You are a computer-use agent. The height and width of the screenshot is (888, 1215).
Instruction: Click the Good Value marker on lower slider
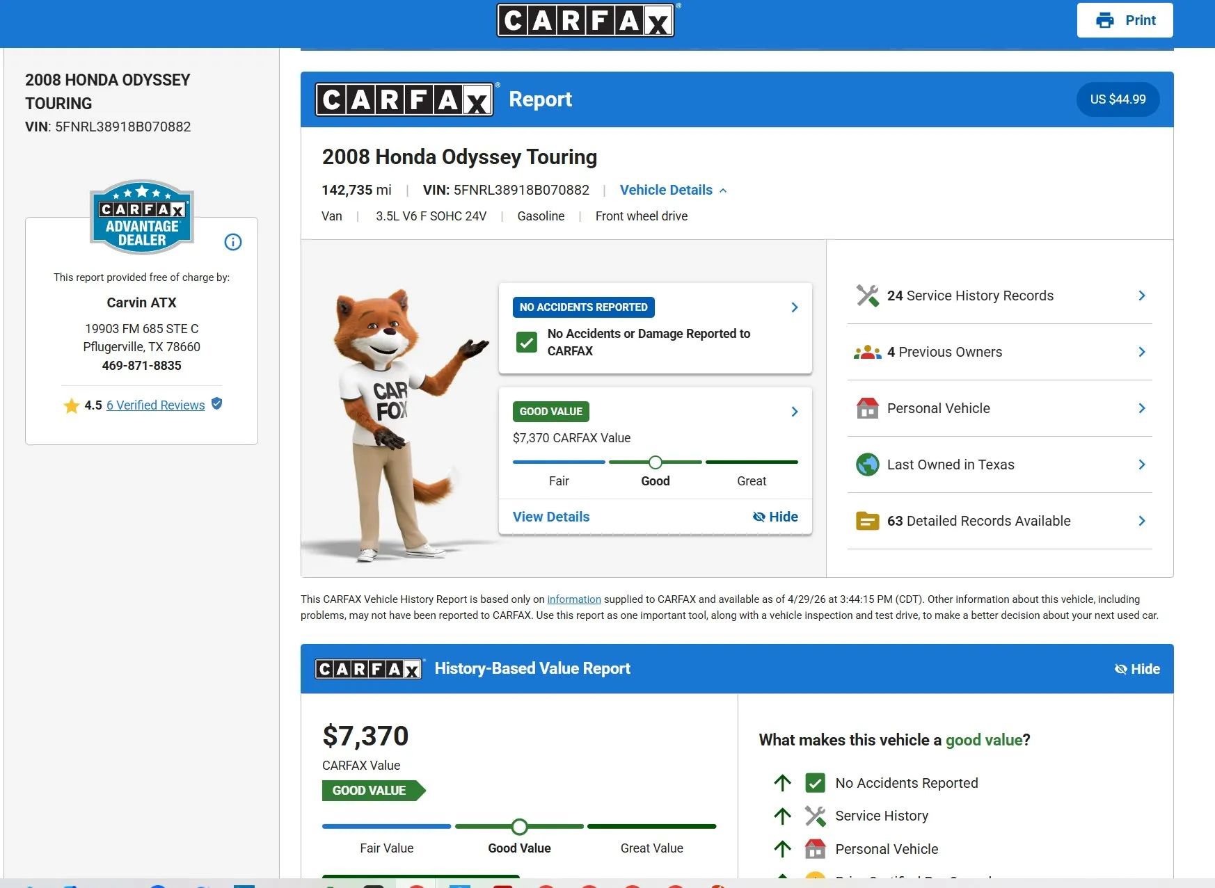[519, 827]
